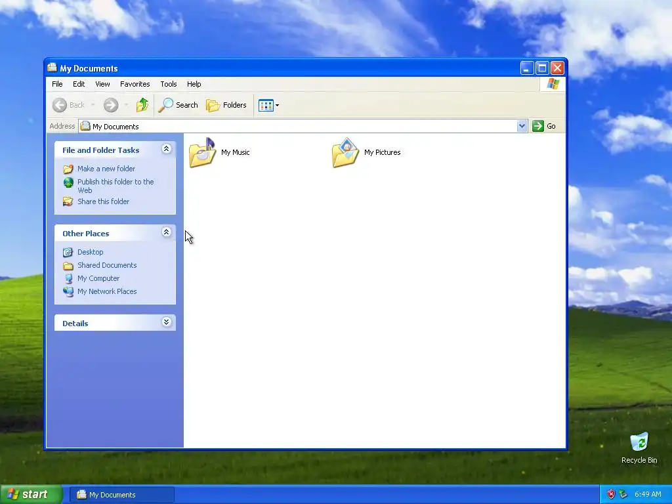Toggle the Folders pane button
Viewport: 672px width, 504px height.
(226, 105)
